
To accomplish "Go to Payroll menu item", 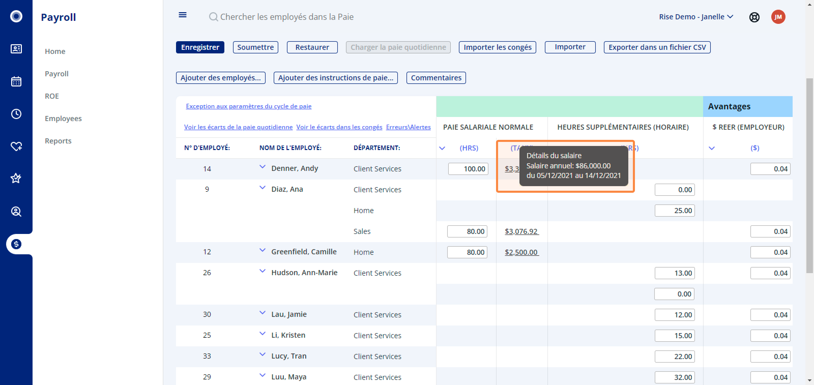I will (x=56, y=73).
